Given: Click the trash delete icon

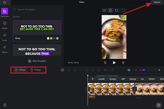Looking at the screenshot, I should click(x=113, y=70).
